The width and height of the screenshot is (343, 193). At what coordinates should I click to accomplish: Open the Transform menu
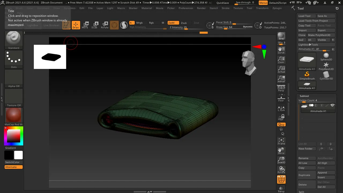point(262,8)
